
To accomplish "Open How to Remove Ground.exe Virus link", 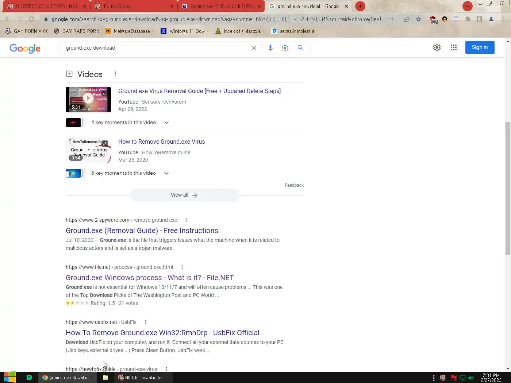I will pos(161,142).
